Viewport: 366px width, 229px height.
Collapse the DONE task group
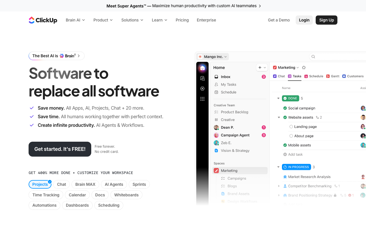point(279,98)
